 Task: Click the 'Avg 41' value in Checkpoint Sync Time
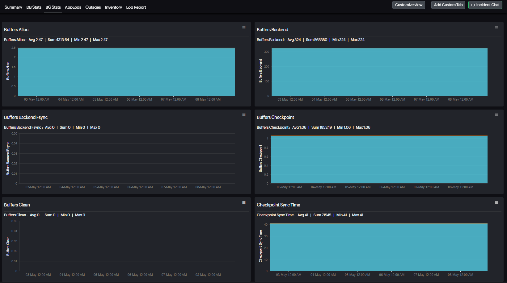303,215
